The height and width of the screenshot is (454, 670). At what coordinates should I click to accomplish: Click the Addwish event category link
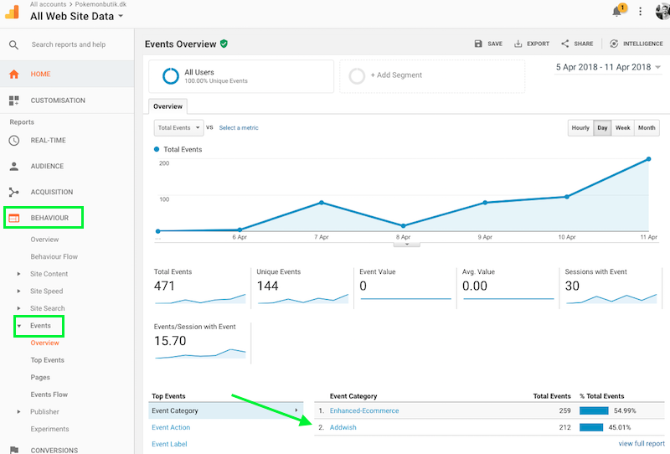coord(343,427)
